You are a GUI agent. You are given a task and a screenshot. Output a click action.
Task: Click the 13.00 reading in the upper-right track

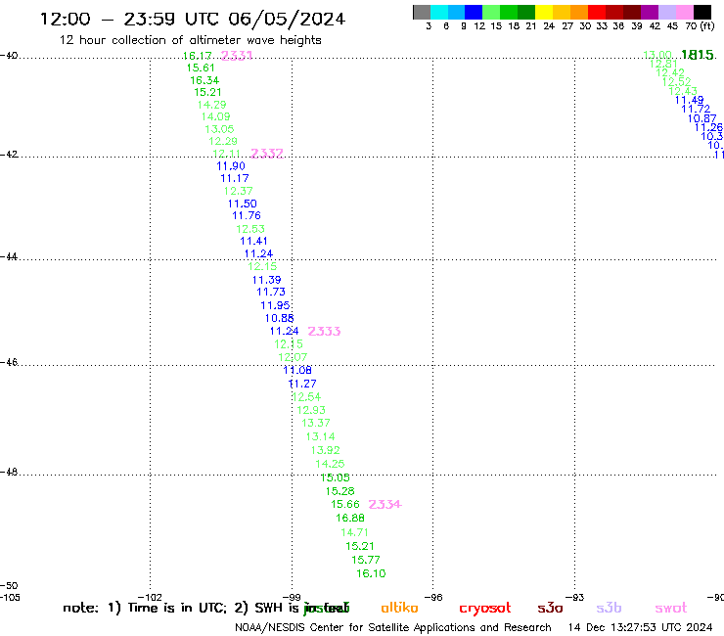[x=657, y=56]
